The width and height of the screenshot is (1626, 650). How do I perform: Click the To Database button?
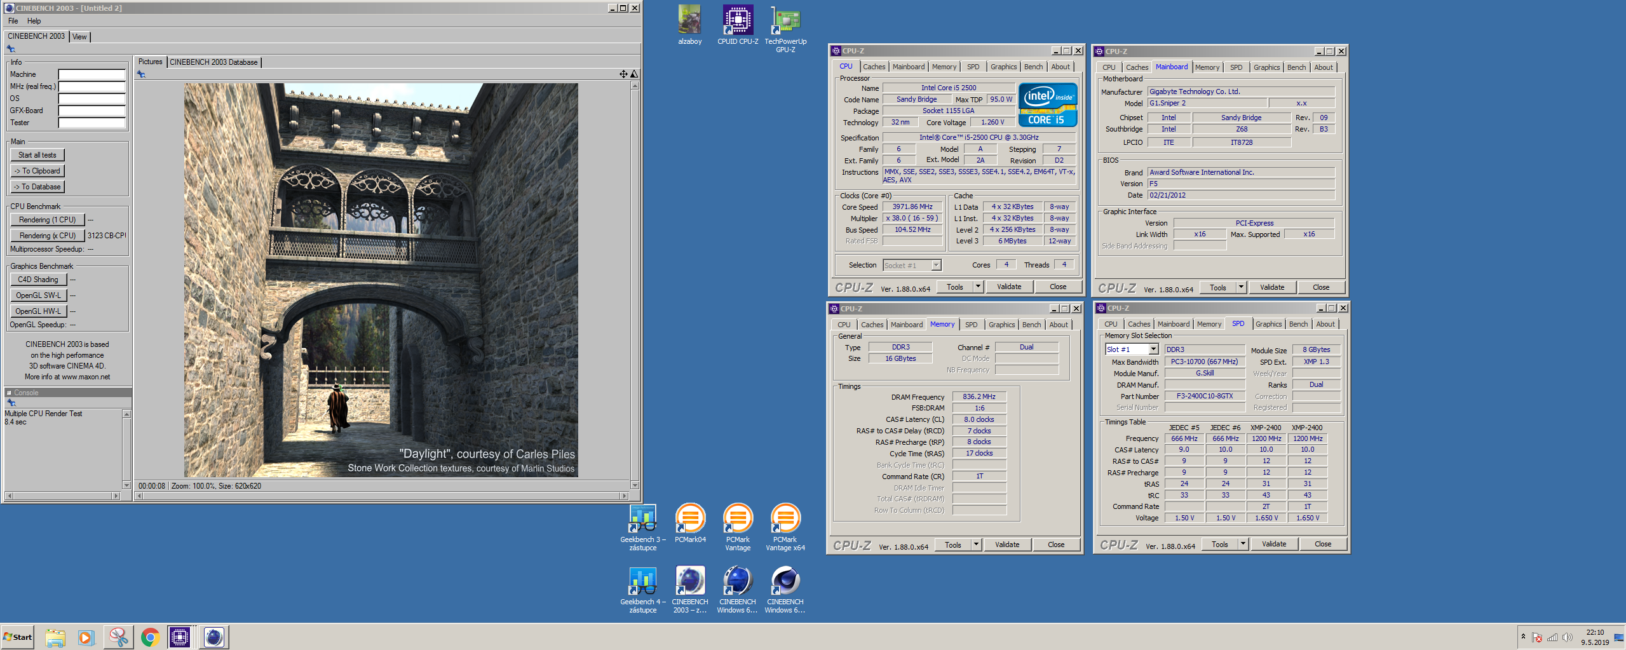[x=37, y=187]
